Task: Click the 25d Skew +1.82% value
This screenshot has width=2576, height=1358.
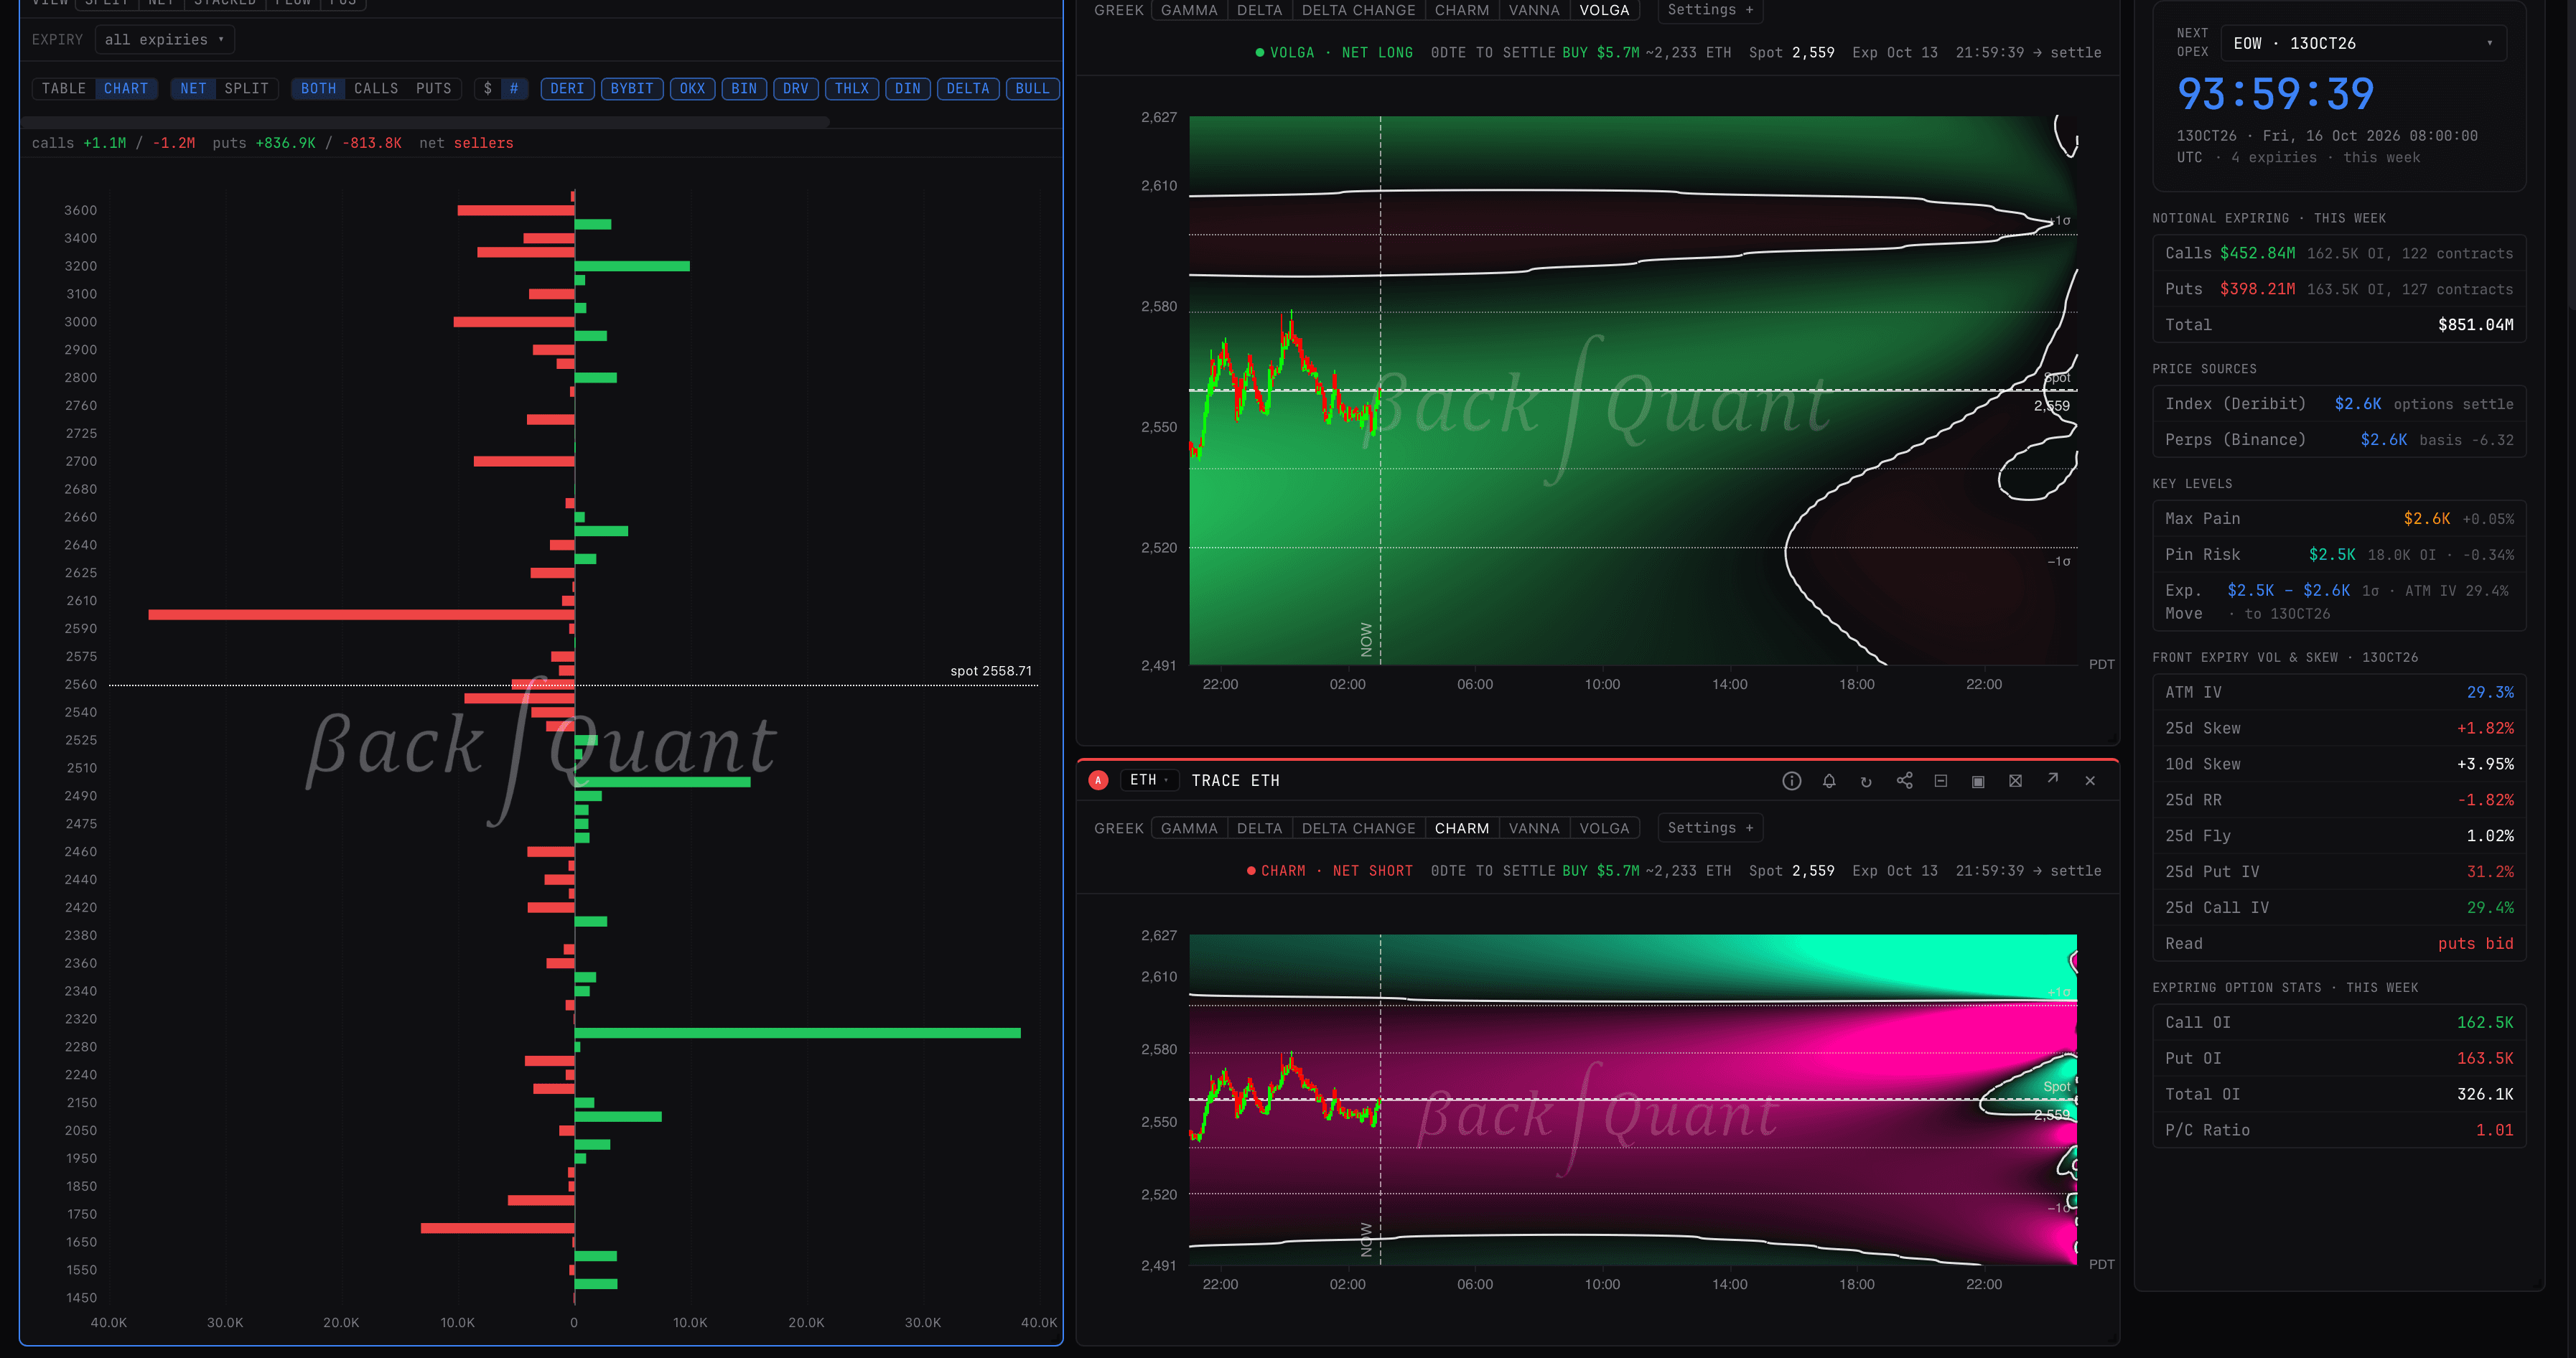Action: (2485, 729)
